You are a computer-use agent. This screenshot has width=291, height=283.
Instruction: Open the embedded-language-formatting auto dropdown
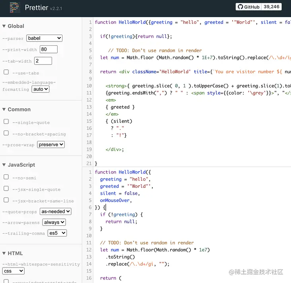41,89
